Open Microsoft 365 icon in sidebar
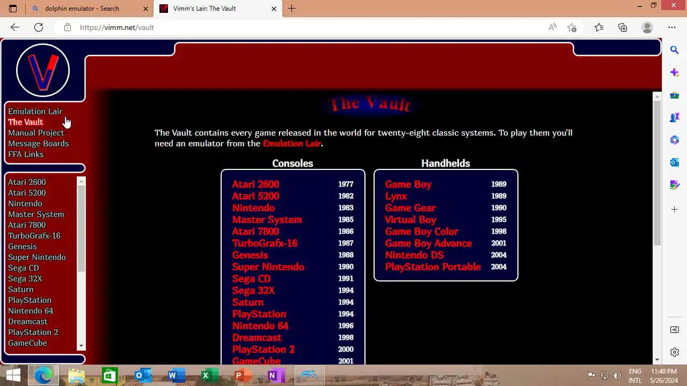The image size is (687, 386). tap(675, 140)
